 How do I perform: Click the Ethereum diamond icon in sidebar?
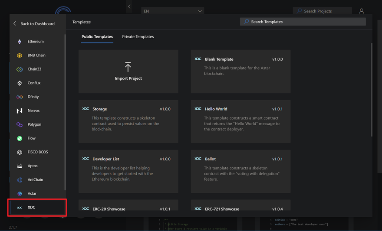[20, 42]
